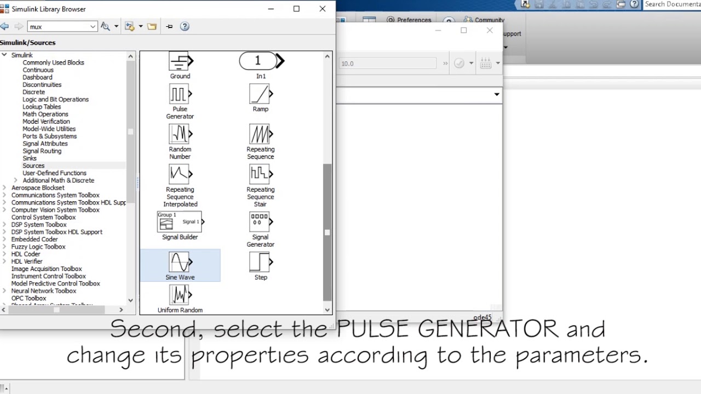The width and height of the screenshot is (701, 394).
Task: Open Community in MATLAB toolstrip
Action: pos(484,20)
